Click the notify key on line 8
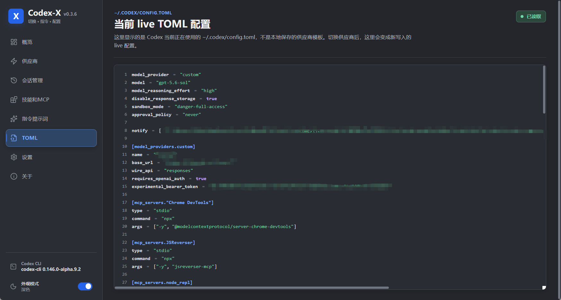This screenshot has width=561, height=300. pyautogui.click(x=140, y=130)
